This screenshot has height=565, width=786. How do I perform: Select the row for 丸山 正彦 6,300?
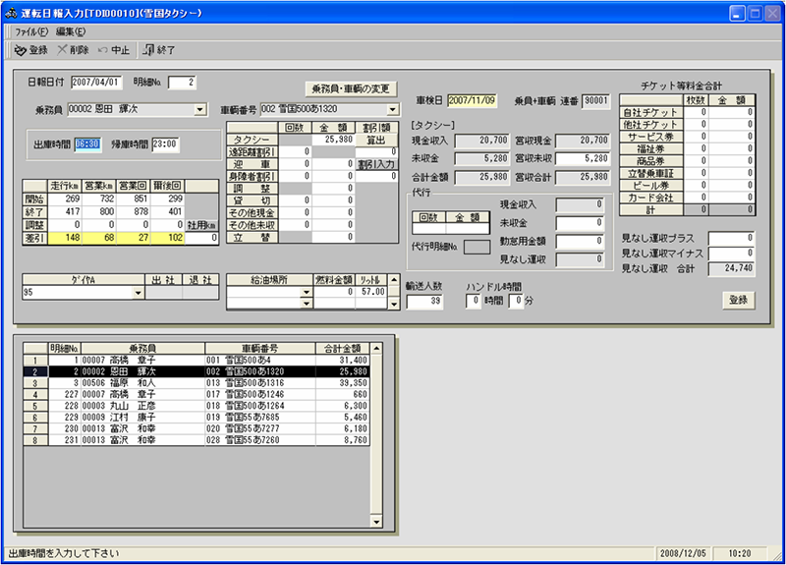point(196,406)
